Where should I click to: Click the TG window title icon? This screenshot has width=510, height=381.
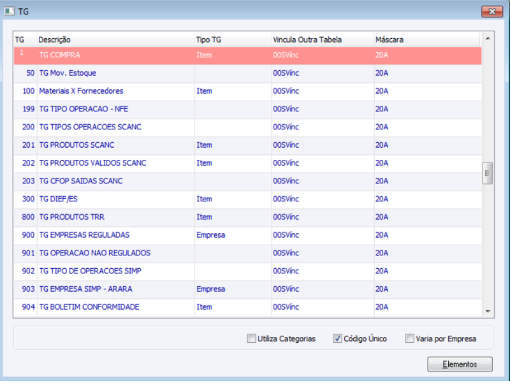coord(9,11)
